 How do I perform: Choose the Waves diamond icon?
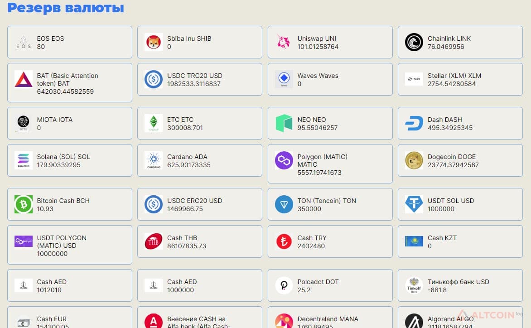click(x=284, y=79)
